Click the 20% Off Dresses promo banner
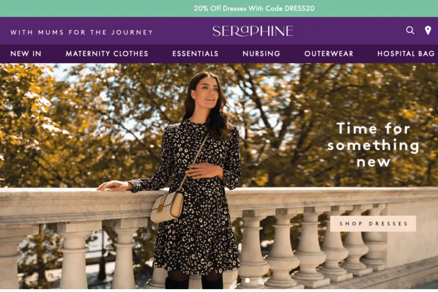The height and width of the screenshot is (292, 438). (x=219, y=9)
